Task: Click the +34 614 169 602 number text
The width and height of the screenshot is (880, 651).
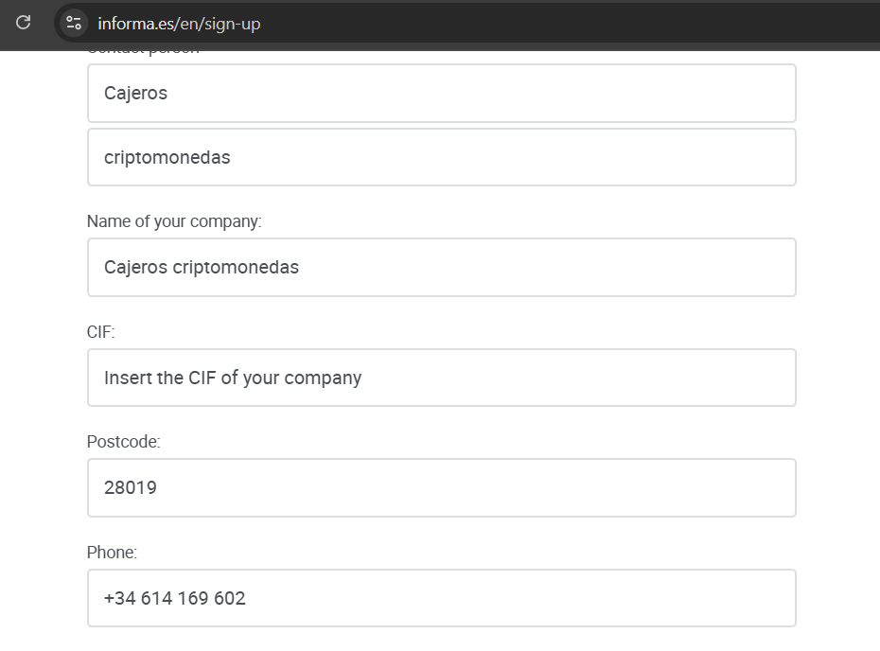Action: [174, 598]
